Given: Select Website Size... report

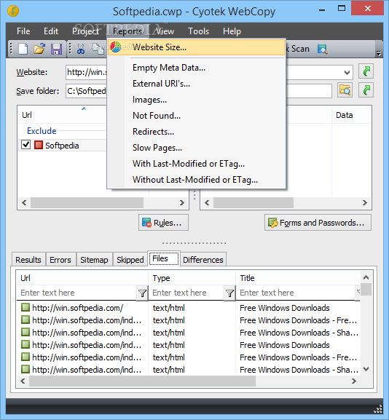Looking at the screenshot, I should (196, 47).
